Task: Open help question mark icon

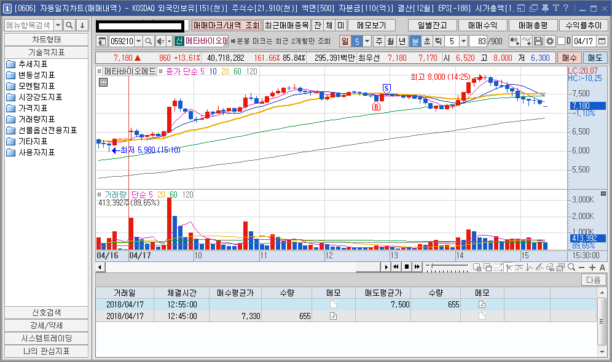Action: [x=566, y=8]
